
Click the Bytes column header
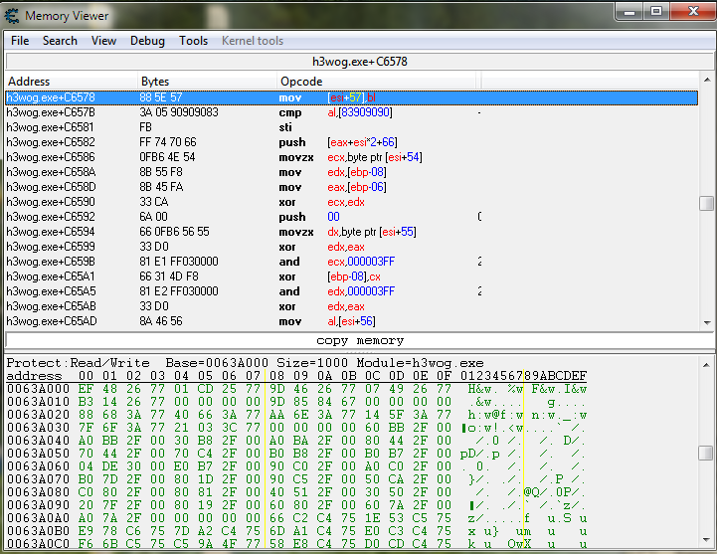click(x=207, y=81)
